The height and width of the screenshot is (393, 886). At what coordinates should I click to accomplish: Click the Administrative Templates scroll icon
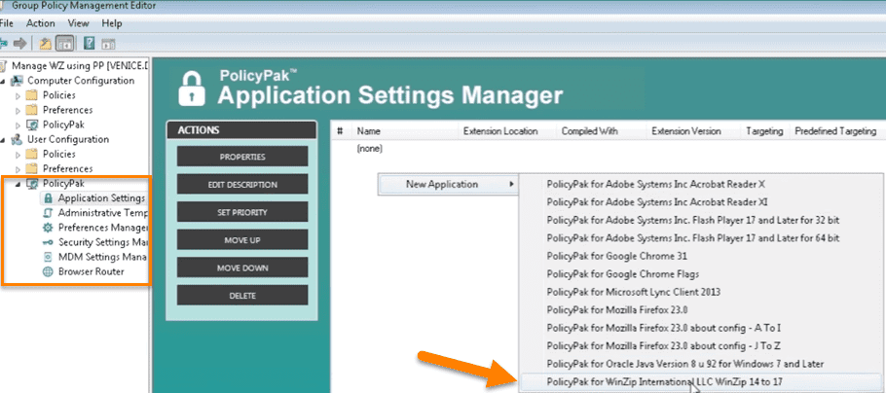[48, 213]
